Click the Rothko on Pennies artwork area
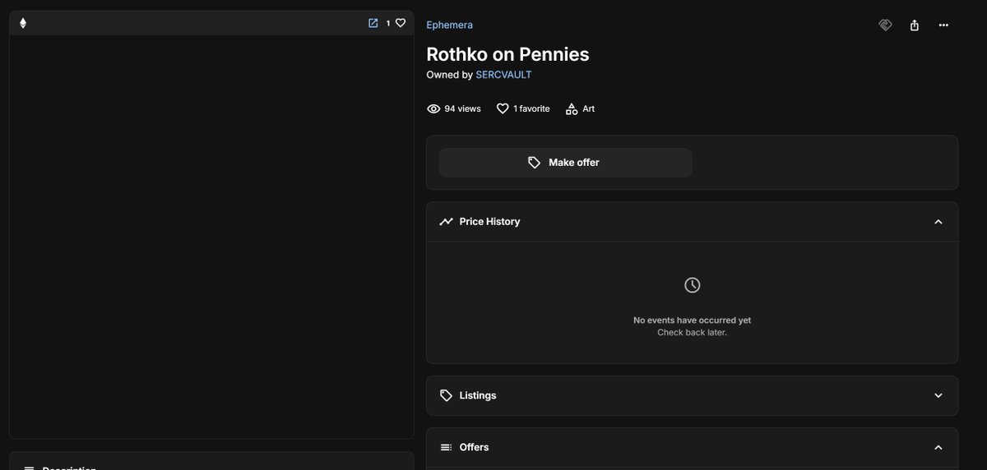 [211, 237]
